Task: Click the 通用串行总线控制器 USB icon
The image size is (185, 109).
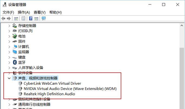Action: tap(15, 104)
